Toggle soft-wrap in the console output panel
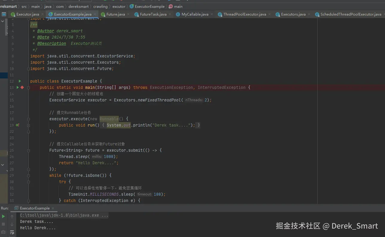This screenshot has height=237, width=385. point(12,232)
